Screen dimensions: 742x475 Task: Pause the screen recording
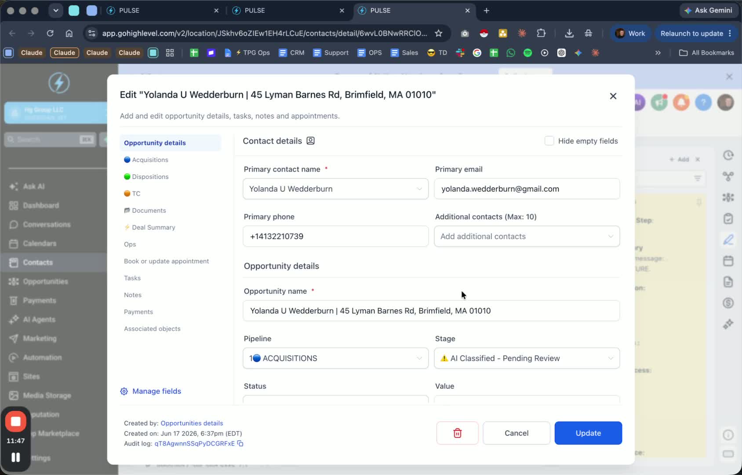point(16,457)
